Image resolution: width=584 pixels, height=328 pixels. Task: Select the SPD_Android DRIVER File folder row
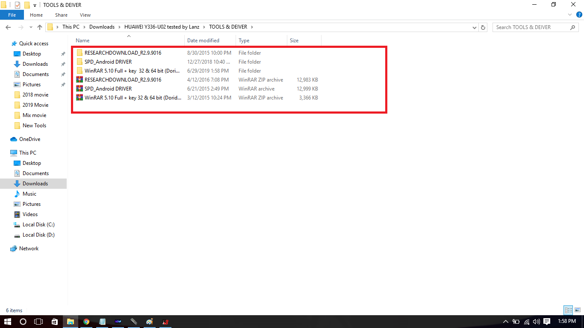(x=197, y=62)
